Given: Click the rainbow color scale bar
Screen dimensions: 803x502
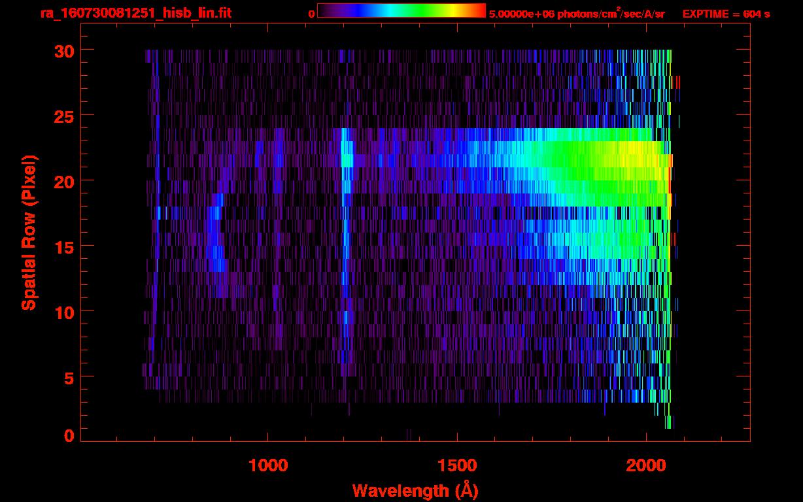Looking at the screenshot, I should coord(401,10).
